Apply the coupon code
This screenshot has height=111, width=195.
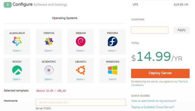[x=181, y=30]
